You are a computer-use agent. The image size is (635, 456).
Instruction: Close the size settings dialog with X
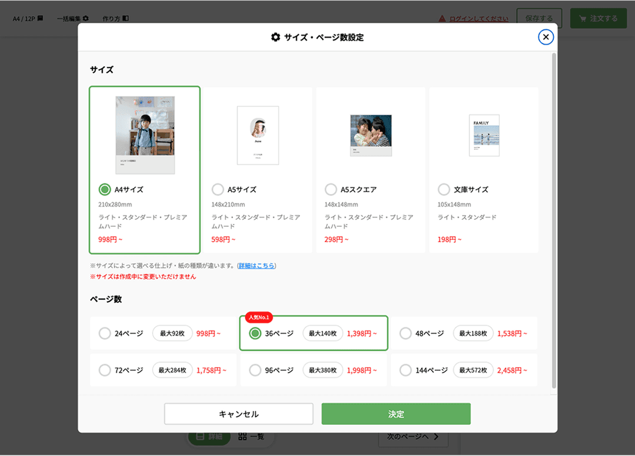click(x=546, y=37)
